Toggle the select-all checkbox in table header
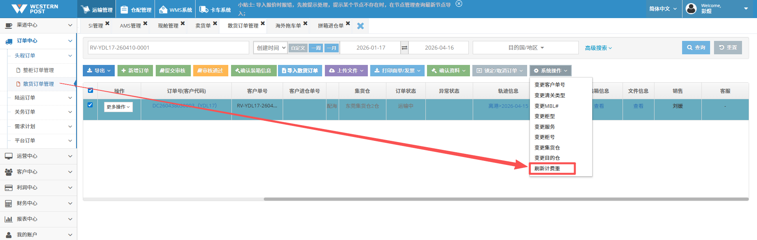The image size is (757, 240). click(x=90, y=90)
